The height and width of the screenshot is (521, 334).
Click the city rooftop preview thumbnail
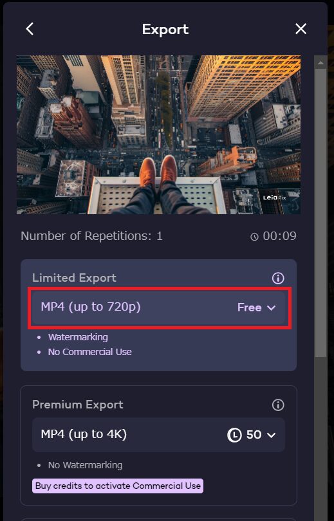click(158, 134)
